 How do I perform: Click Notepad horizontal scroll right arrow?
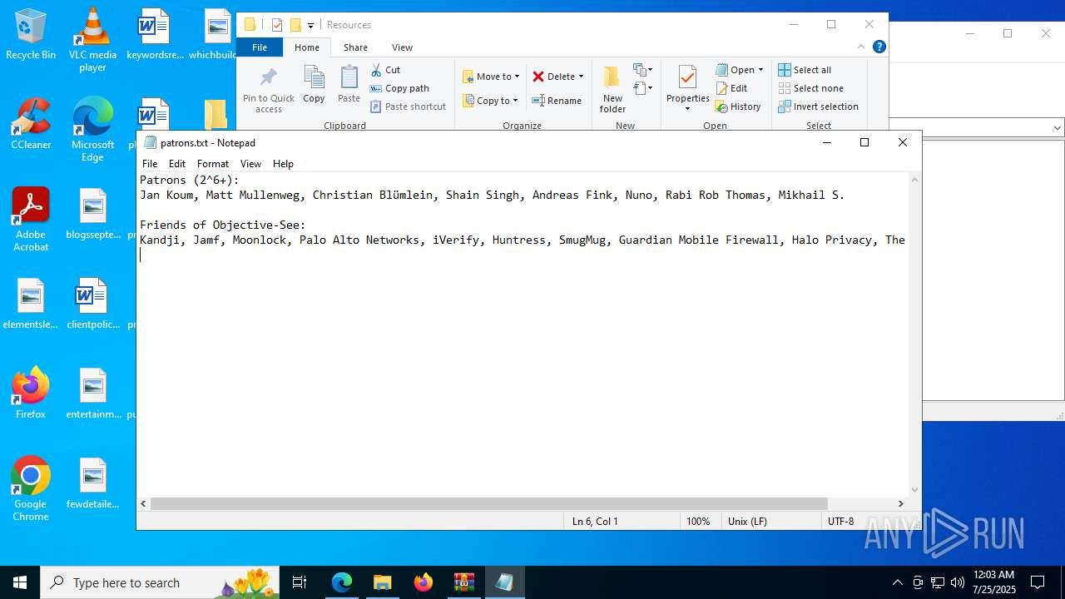900,503
